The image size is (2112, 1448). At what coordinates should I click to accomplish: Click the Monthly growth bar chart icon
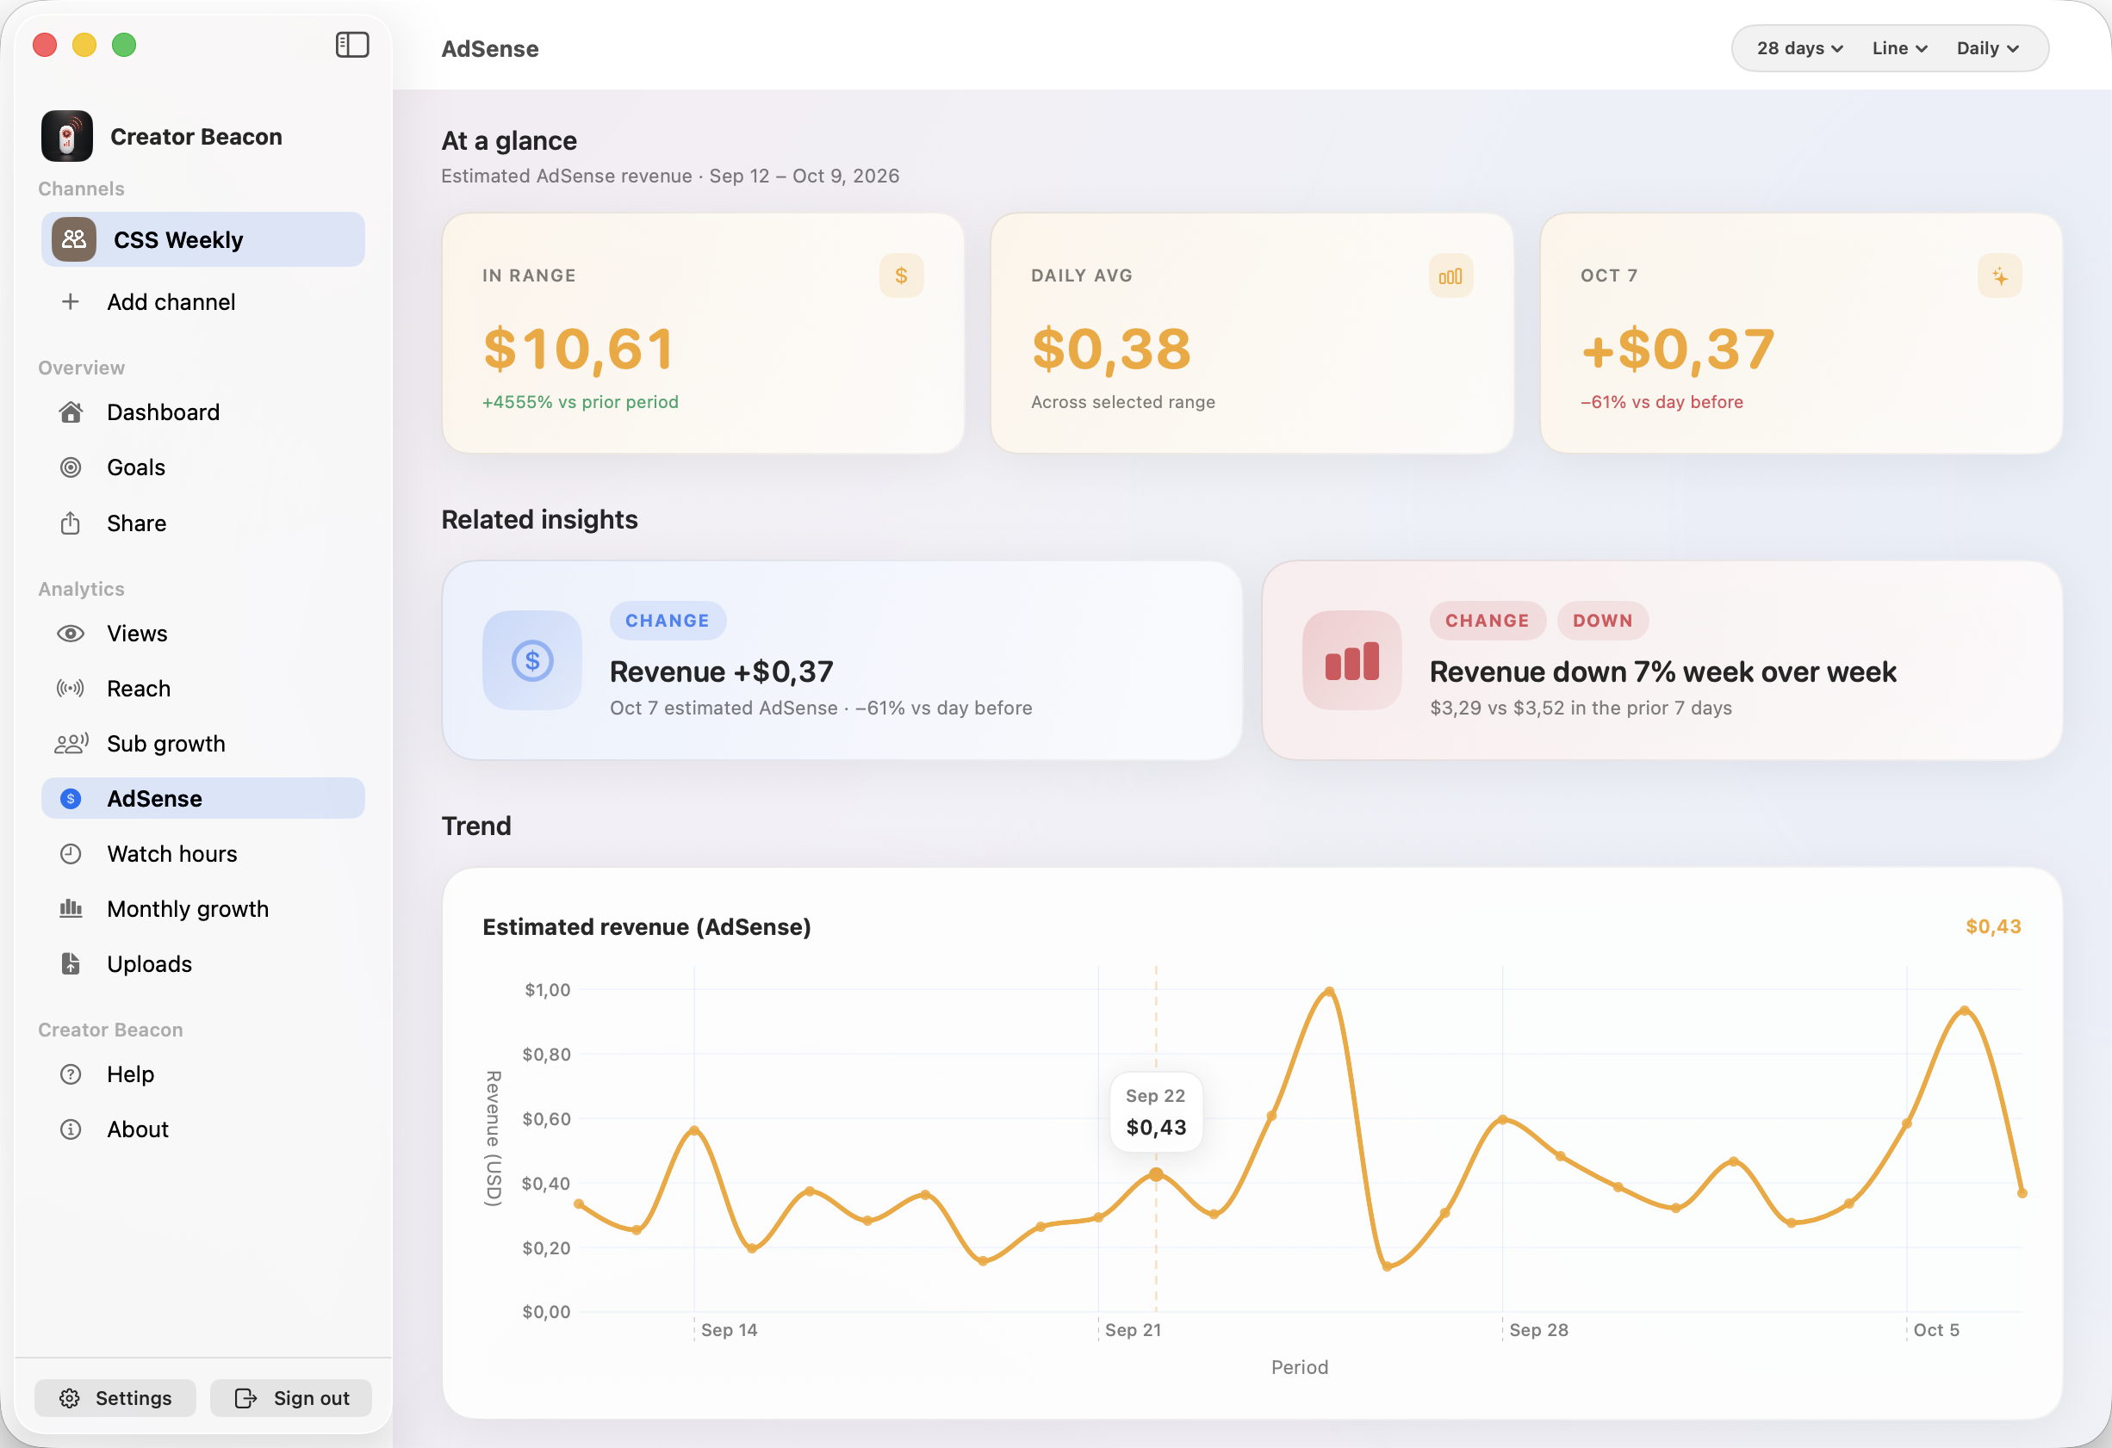click(71, 908)
